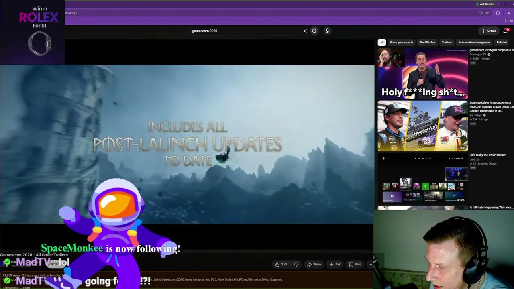Screen dimensions: 514x289
Task: Visit the Leps Lair channel name
Action: (x=475, y=159)
